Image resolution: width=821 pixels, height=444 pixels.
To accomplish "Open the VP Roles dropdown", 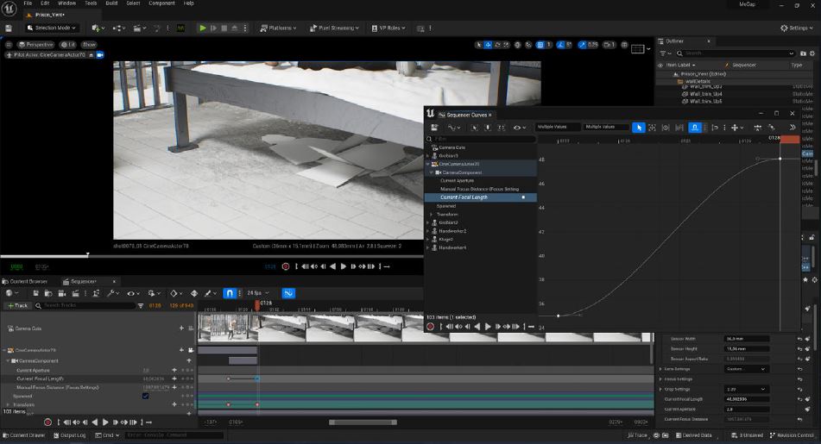I will [x=388, y=28].
